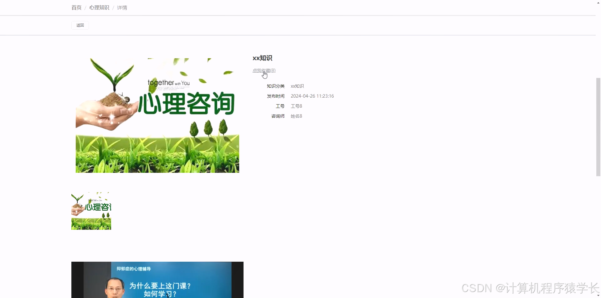Select the 工号8 employee number text

296,106
